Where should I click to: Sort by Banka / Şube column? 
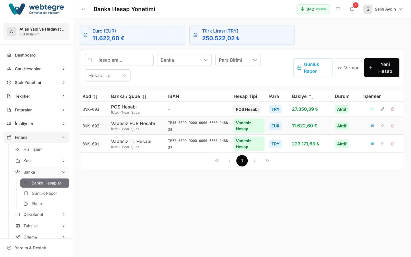144,97
